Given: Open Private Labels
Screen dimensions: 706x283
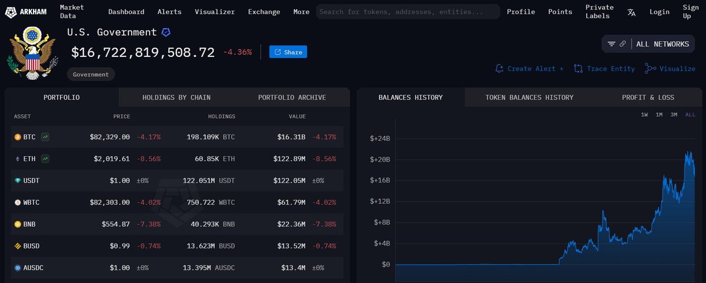Looking at the screenshot, I should (600, 12).
